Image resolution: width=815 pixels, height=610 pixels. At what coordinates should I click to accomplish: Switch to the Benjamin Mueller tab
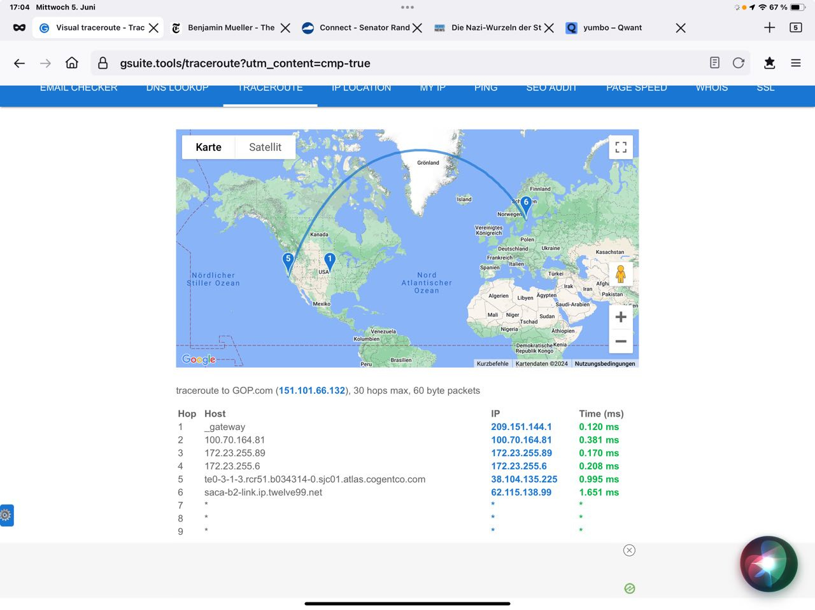coord(230,28)
